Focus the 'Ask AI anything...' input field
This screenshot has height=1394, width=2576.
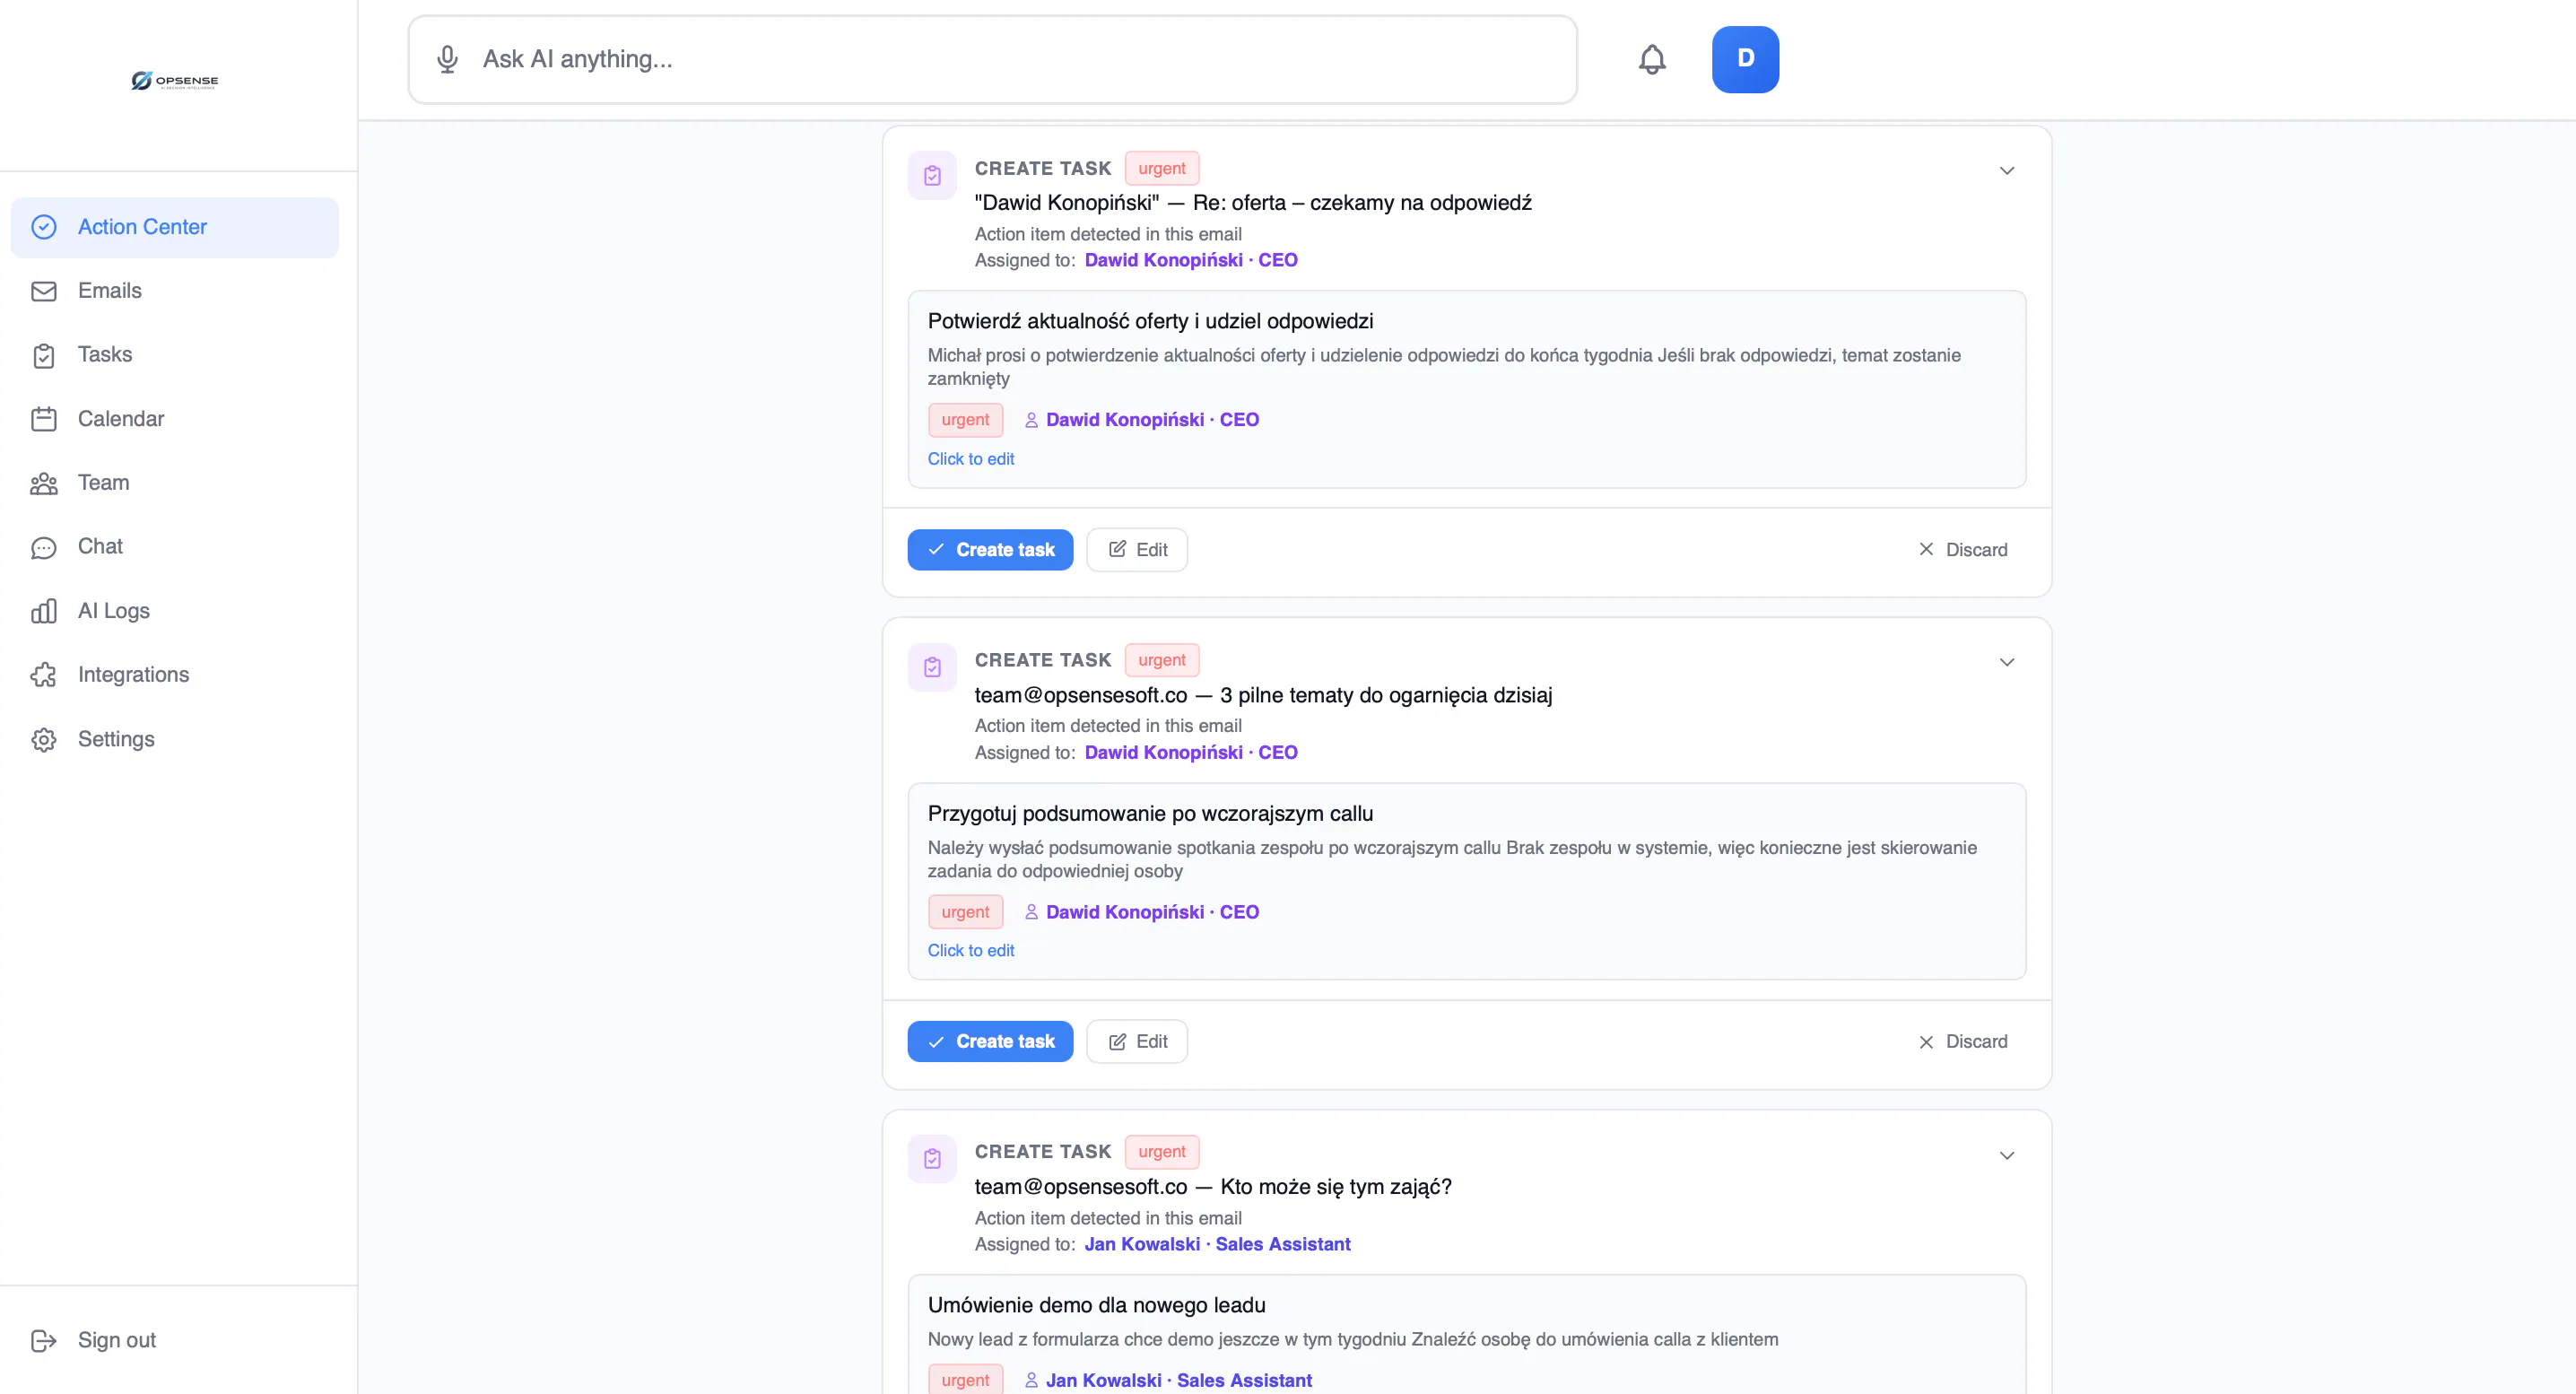[993, 59]
